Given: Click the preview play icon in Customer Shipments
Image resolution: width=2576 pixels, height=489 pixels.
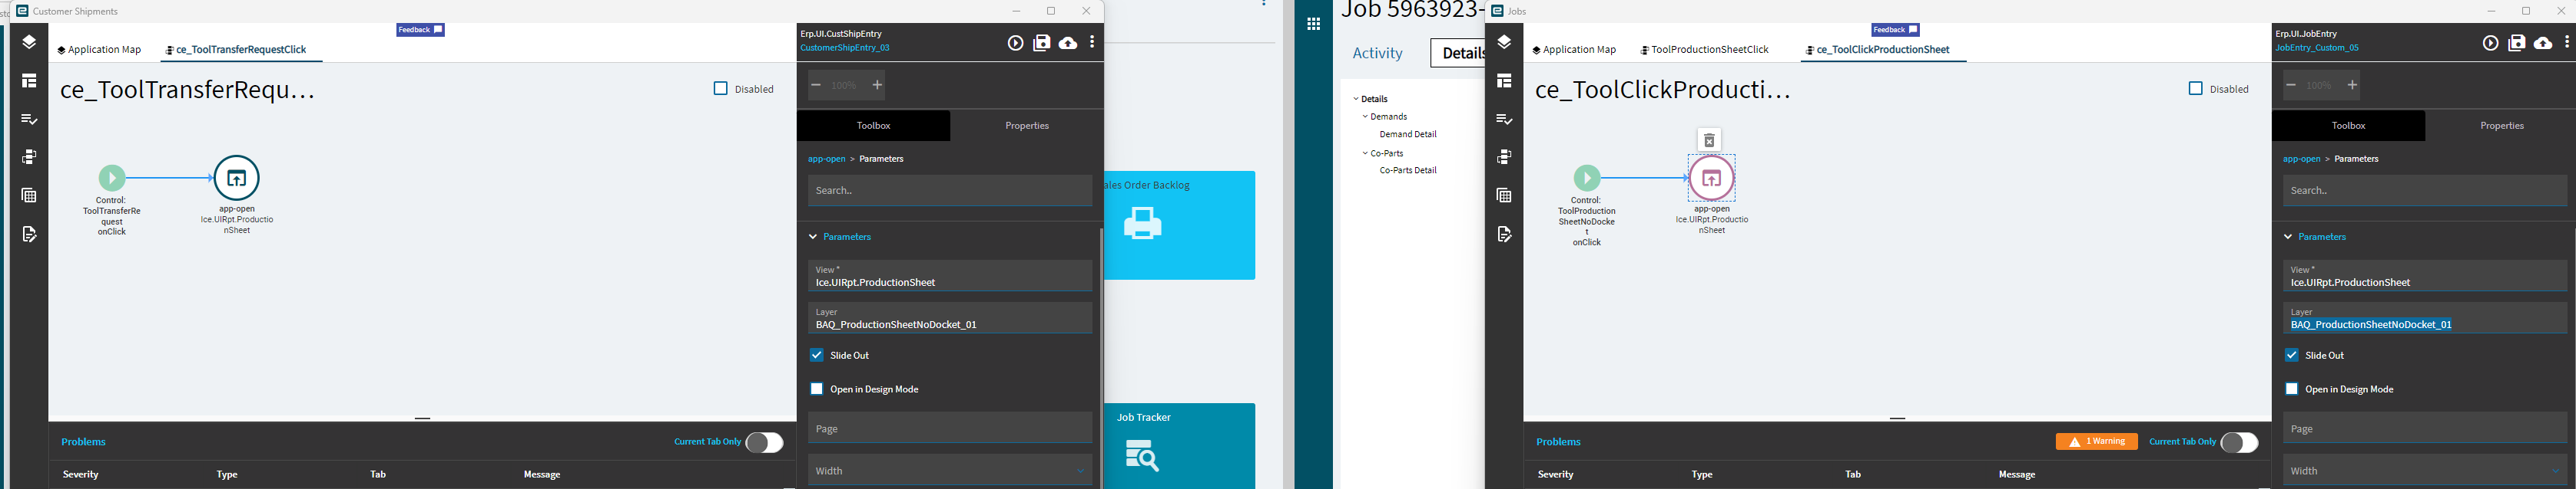Looking at the screenshot, I should [x=1015, y=43].
